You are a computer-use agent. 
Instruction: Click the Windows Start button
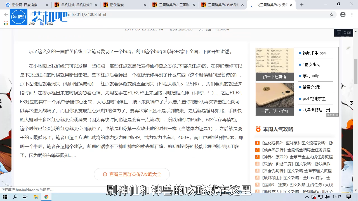pyautogui.click(x=5, y=197)
